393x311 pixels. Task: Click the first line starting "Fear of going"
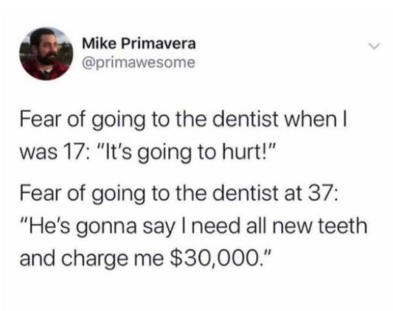click(x=184, y=120)
